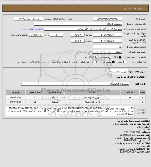151x167 pixels.
Task: Click the fax number 32248384-035
Action: pos(132,132)
